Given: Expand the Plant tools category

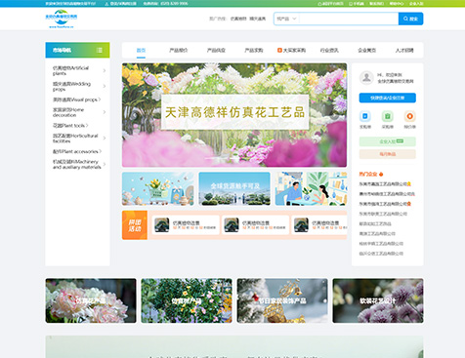Looking at the screenshot, I should [x=87, y=126].
